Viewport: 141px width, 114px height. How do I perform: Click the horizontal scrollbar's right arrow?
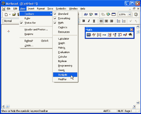pyautogui.click(x=134, y=106)
